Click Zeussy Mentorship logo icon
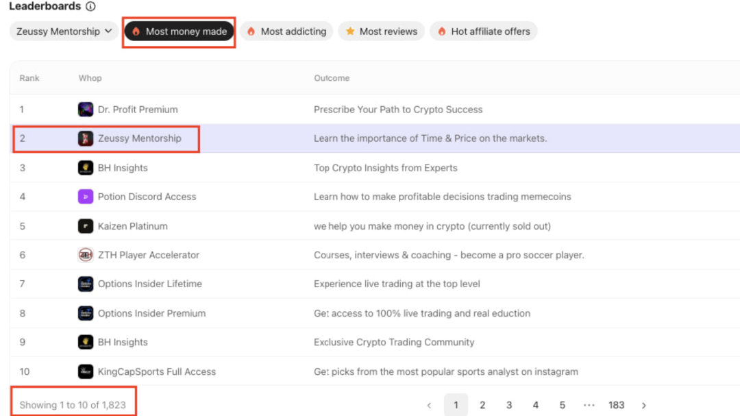 [86, 139]
